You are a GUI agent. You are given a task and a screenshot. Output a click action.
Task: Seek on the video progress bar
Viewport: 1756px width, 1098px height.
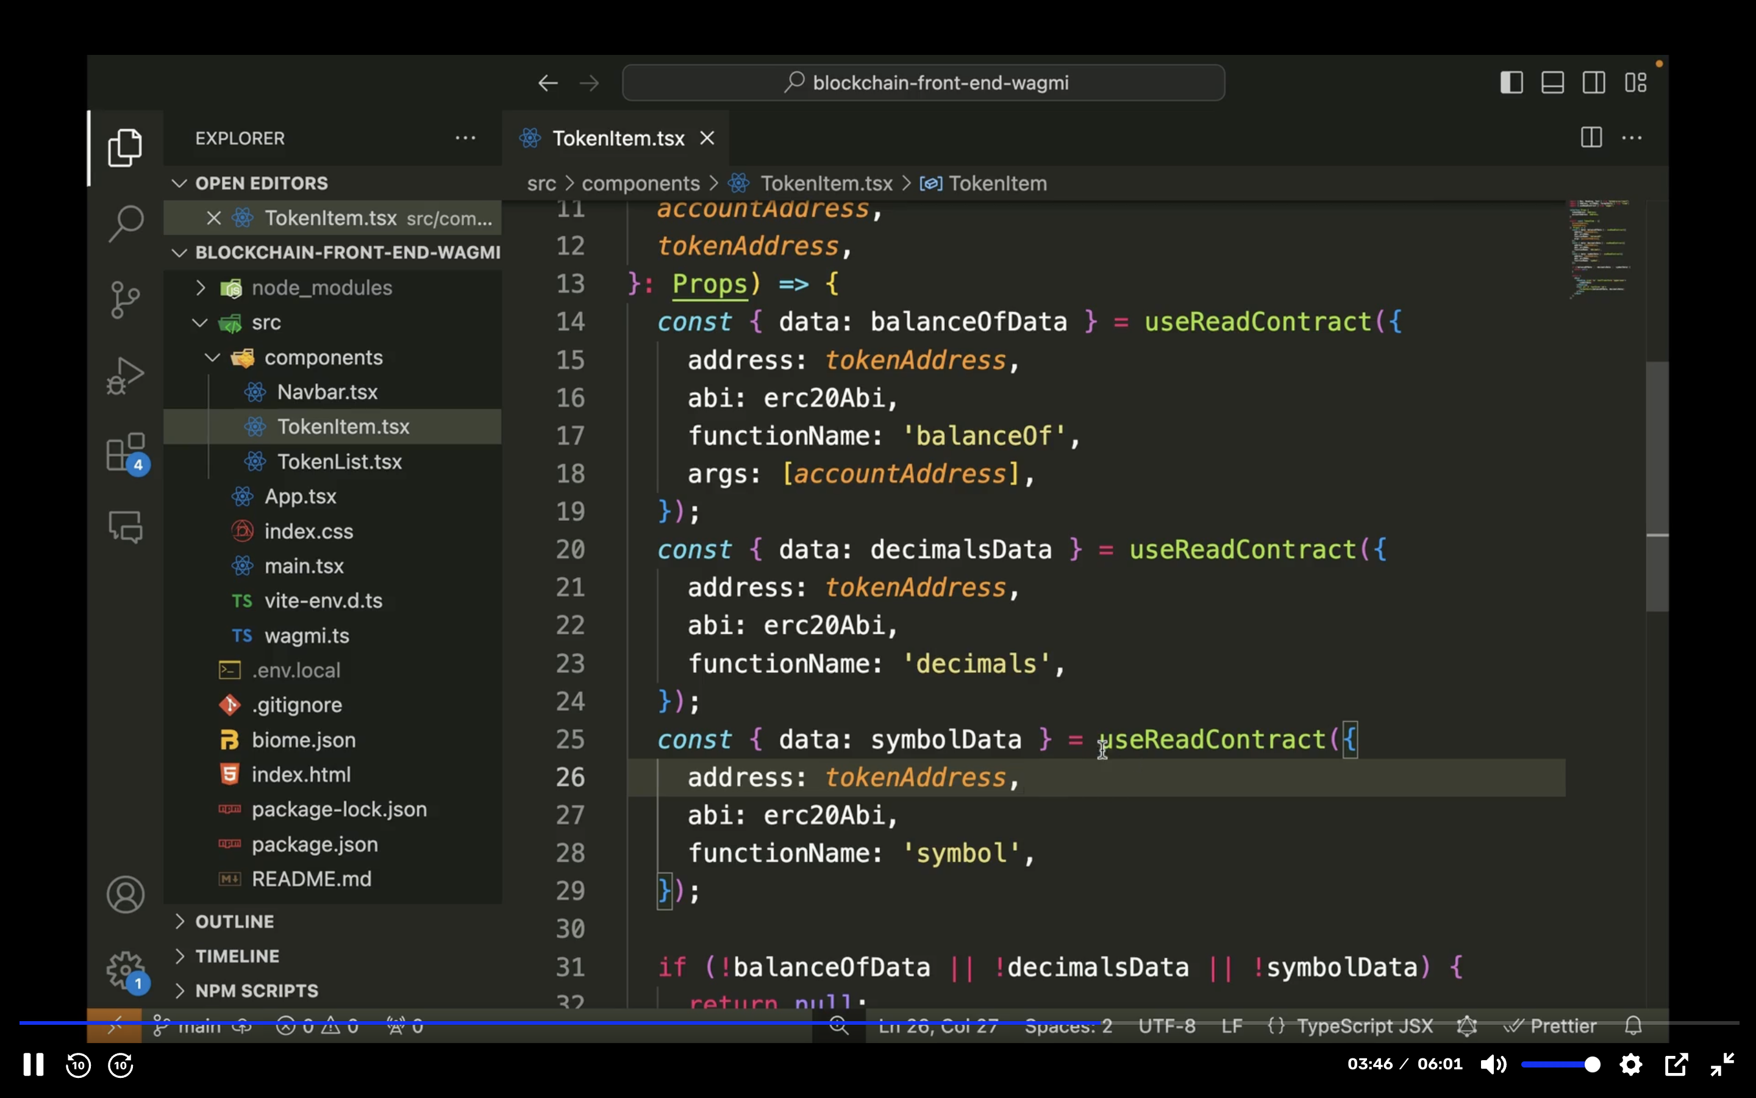click(878, 1022)
